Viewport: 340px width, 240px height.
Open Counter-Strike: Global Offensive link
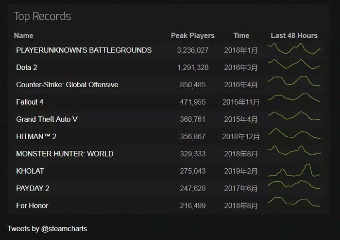[x=67, y=85]
